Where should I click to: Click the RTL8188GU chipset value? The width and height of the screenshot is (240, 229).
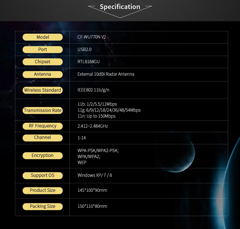pos(88,62)
